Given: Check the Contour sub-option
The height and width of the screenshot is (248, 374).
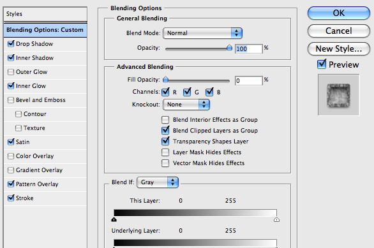Looking at the screenshot, I should 19,114.
